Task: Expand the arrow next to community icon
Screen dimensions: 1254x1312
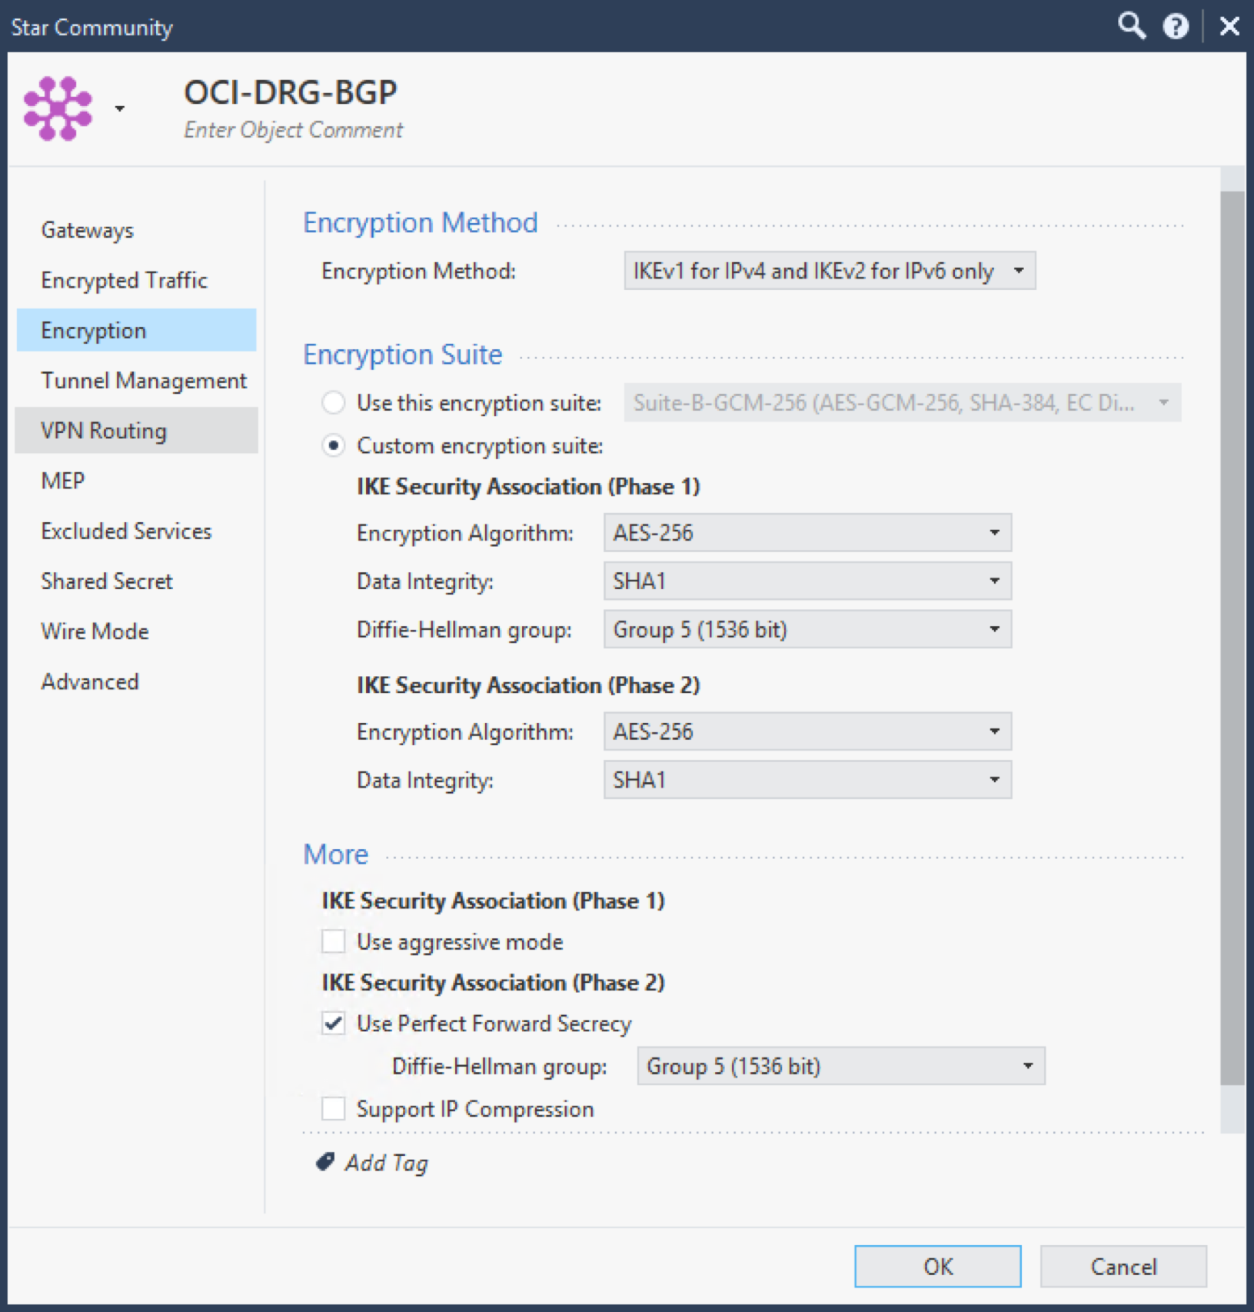Action: pos(120,108)
